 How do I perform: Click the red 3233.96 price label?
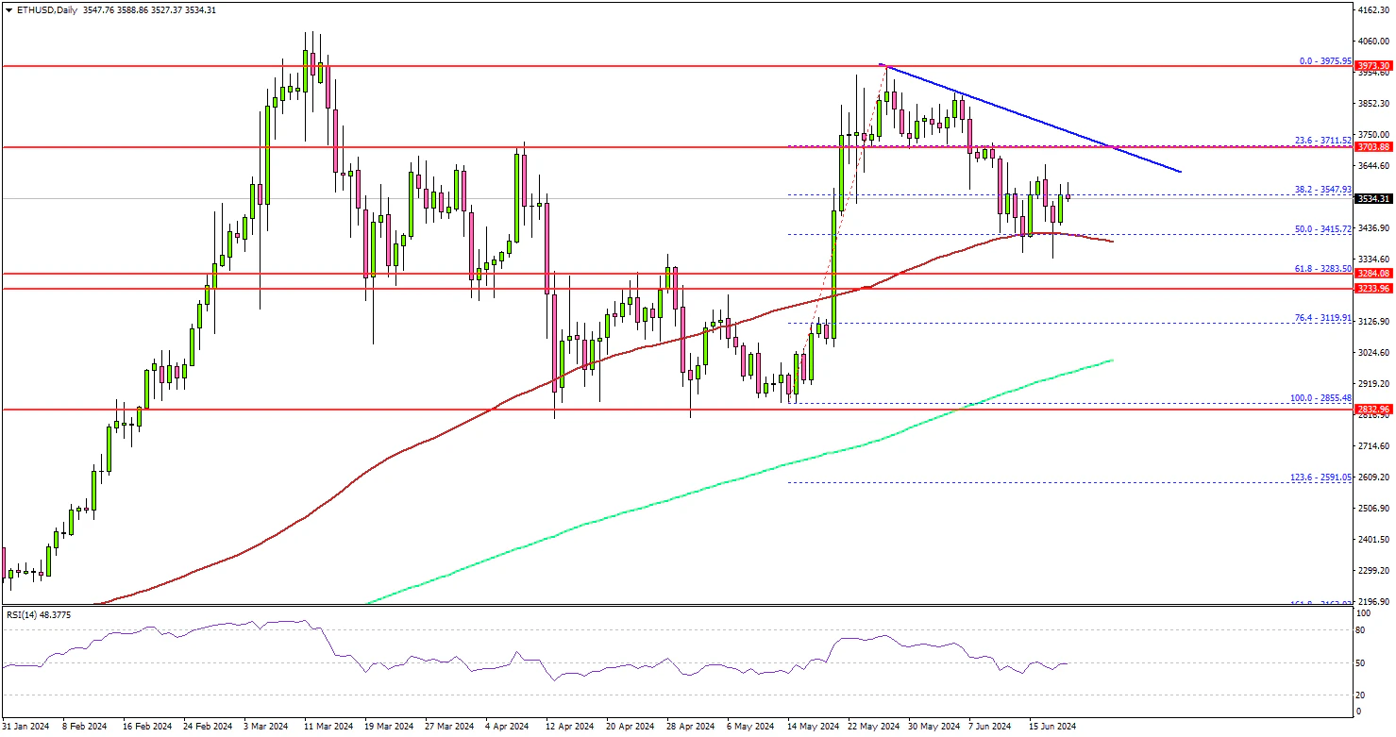(1372, 289)
